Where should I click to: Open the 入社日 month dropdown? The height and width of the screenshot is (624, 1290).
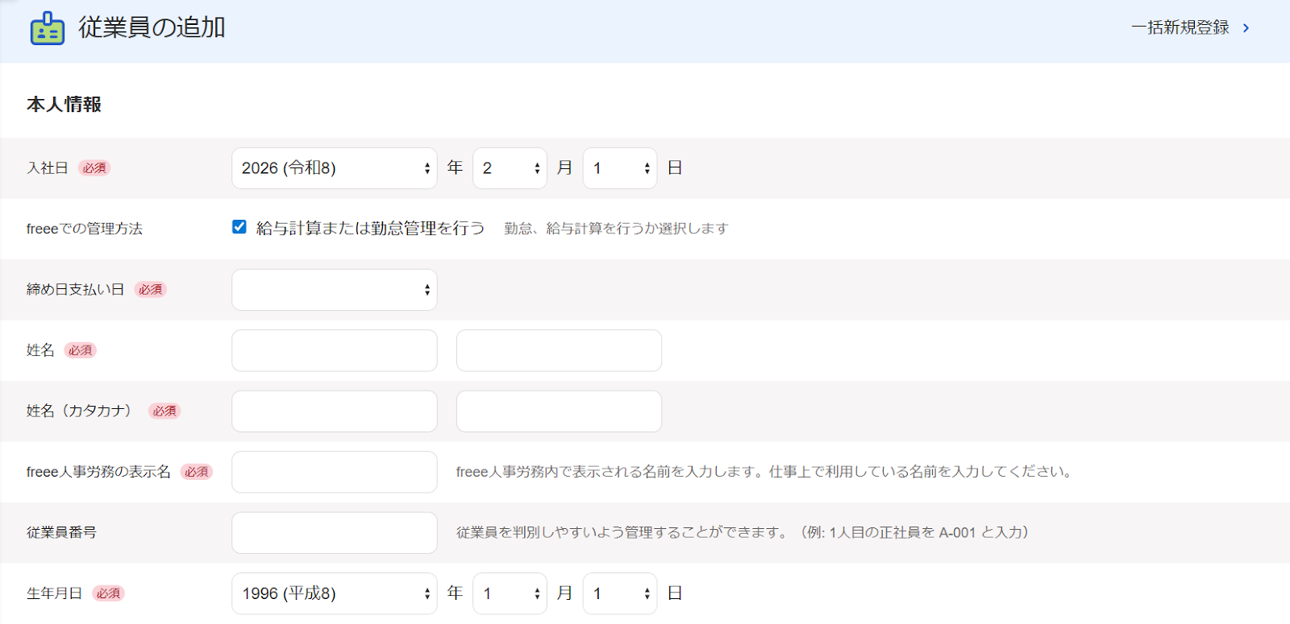[x=510, y=168]
